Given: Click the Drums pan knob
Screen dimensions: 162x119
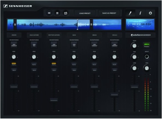Looking at the screenshot, I should pos(14,57).
